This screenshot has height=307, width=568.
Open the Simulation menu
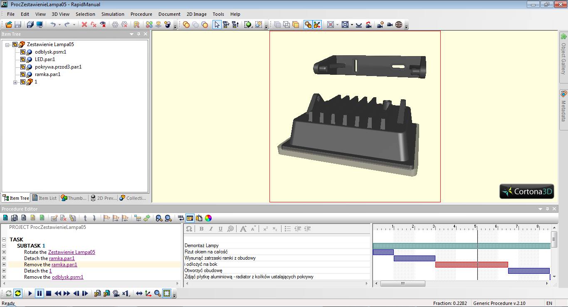click(113, 14)
